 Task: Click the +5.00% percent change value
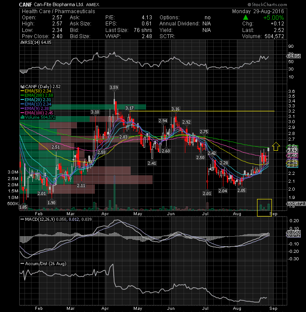click(x=274, y=18)
